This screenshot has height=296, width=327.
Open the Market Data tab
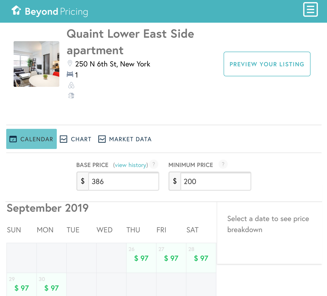[125, 139]
